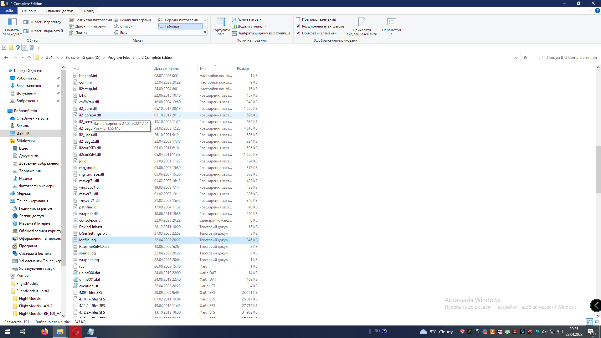The height and width of the screenshot is (338, 601).
Task: Enable the Item check boxes checkbox
Action: [x=298, y=19]
